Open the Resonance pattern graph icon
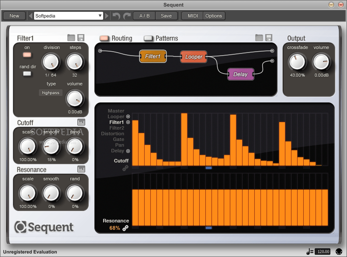 point(81,169)
